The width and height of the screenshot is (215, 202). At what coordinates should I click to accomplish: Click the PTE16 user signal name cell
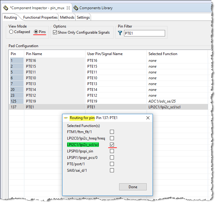116,60
